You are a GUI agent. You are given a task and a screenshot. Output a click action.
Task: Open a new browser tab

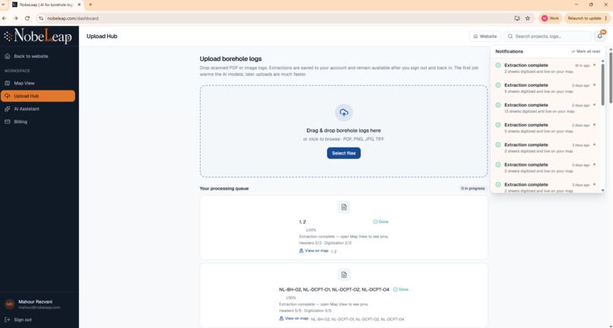(91, 5)
